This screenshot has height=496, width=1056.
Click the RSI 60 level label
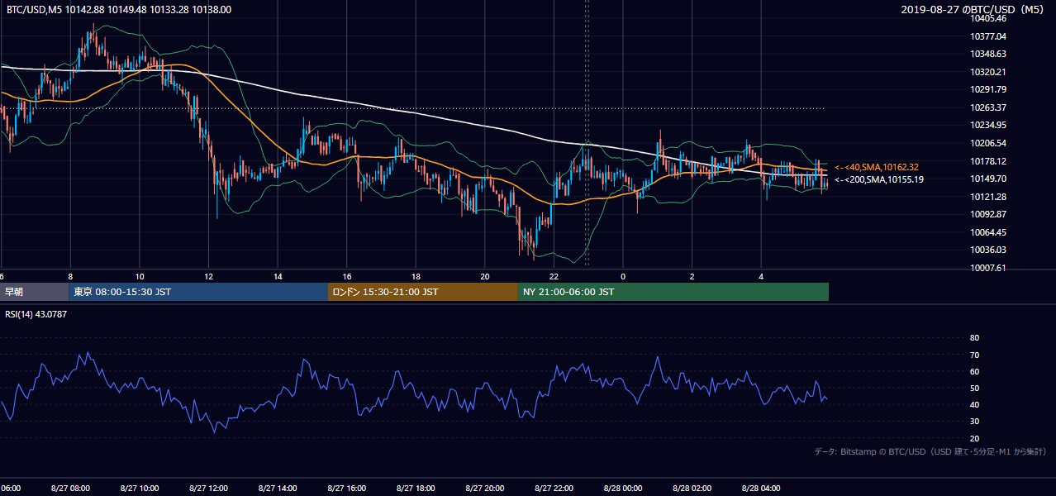pyautogui.click(x=974, y=371)
